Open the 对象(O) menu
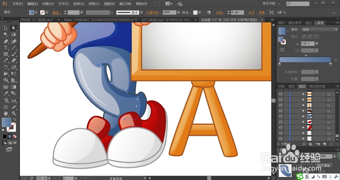This screenshot has width=340, height=180. [x=48, y=4]
